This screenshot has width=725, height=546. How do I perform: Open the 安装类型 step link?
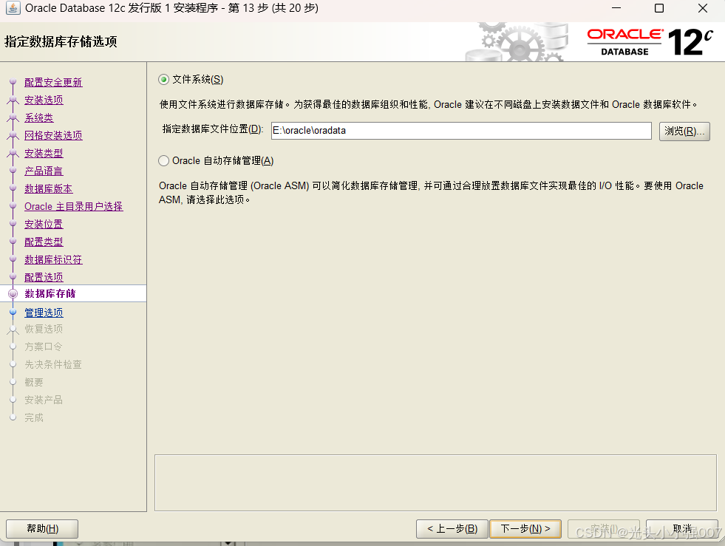[x=44, y=153]
